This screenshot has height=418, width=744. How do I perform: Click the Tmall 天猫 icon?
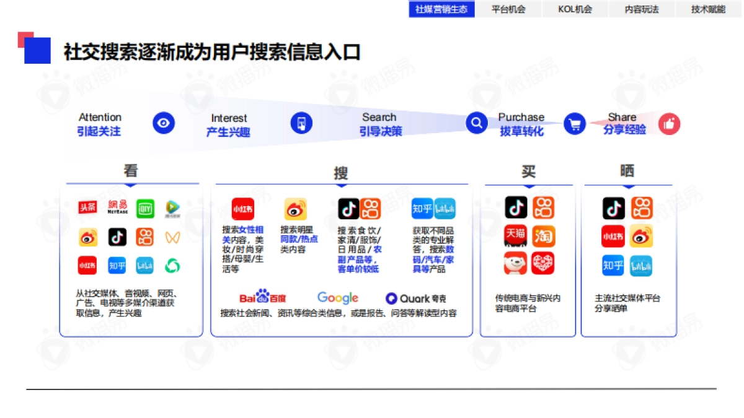pyautogui.click(x=516, y=237)
